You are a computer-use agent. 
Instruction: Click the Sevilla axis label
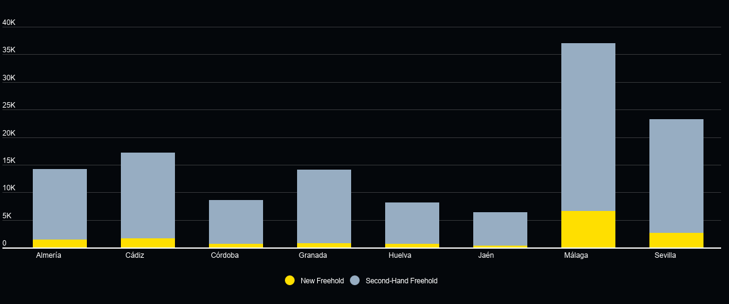665,255
